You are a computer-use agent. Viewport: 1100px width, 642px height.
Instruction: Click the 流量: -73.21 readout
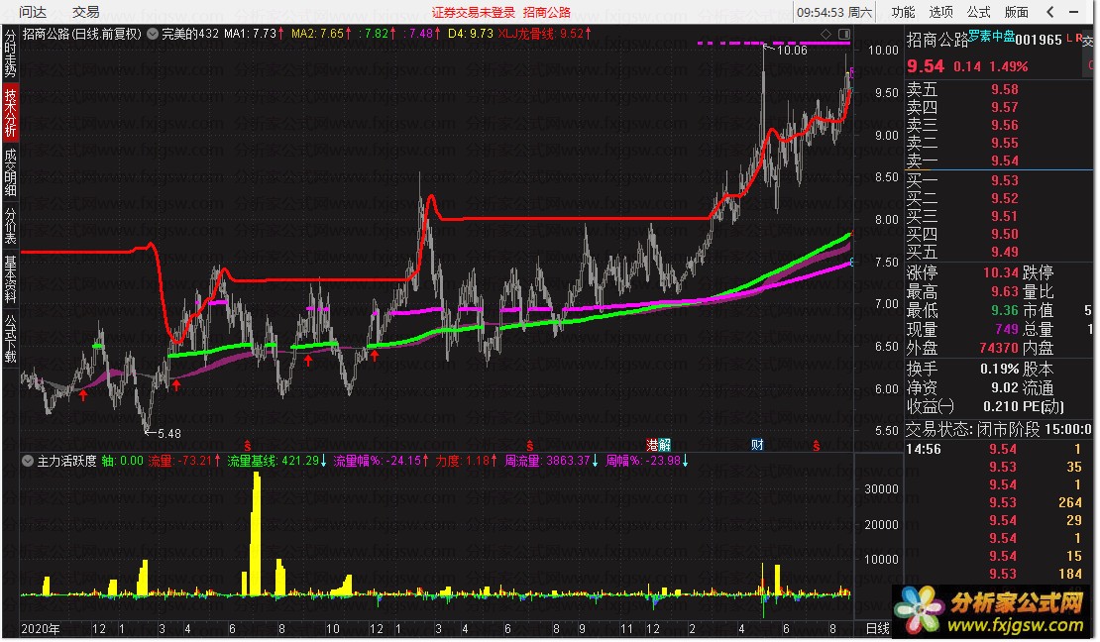[184, 461]
